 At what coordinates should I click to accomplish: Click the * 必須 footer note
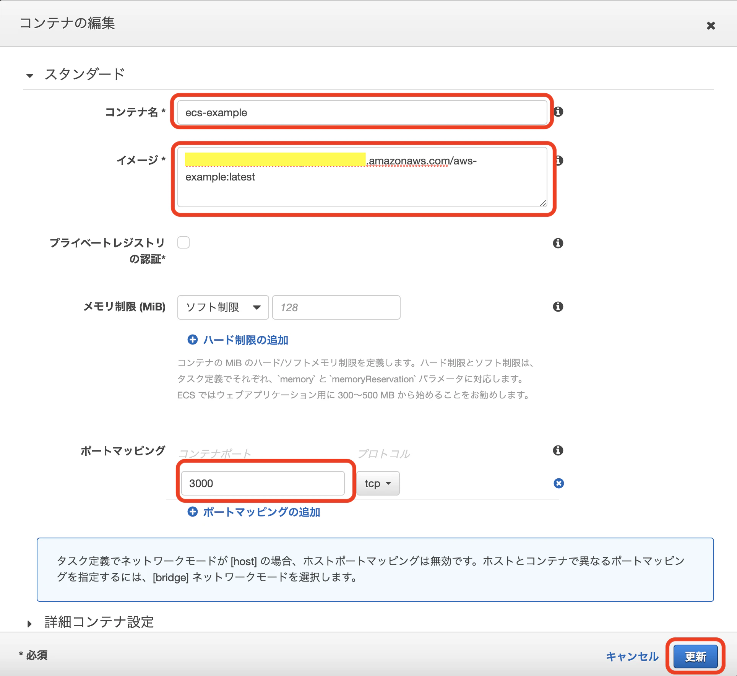pos(33,655)
